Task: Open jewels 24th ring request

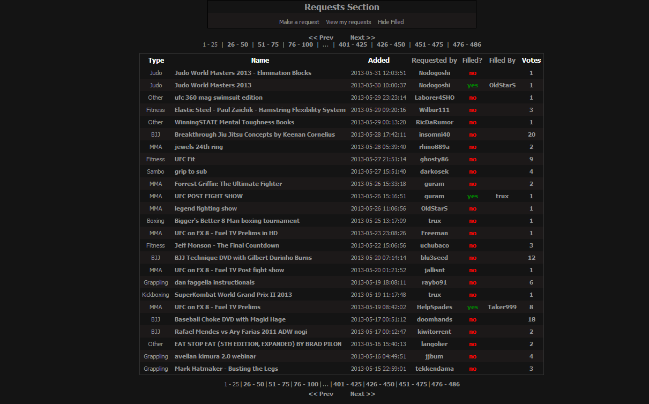Action: 199,147
